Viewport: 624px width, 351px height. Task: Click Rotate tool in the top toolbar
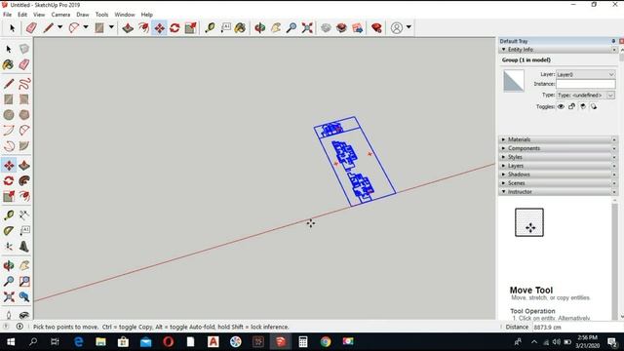tap(175, 28)
